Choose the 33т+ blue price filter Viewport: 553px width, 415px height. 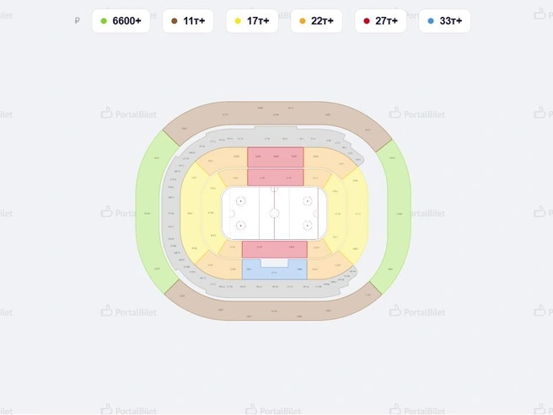click(x=445, y=21)
